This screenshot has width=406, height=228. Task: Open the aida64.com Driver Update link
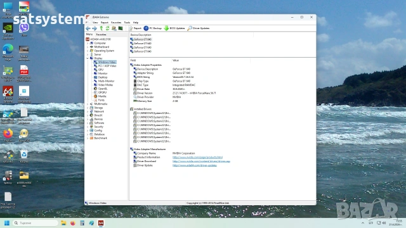pyautogui.click(x=195, y=165)
